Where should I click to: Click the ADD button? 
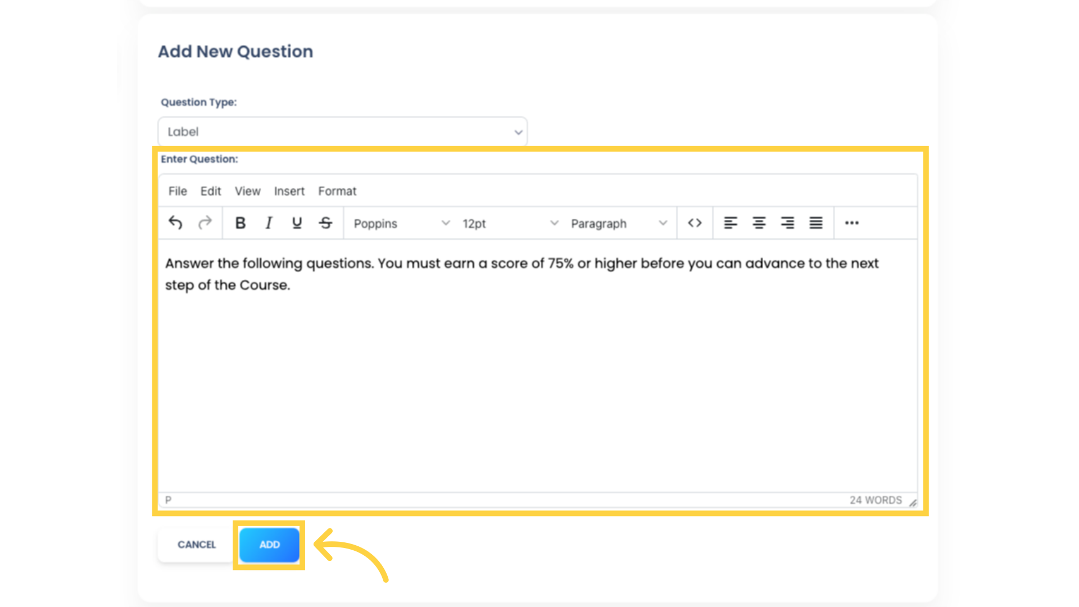(269, 544)
